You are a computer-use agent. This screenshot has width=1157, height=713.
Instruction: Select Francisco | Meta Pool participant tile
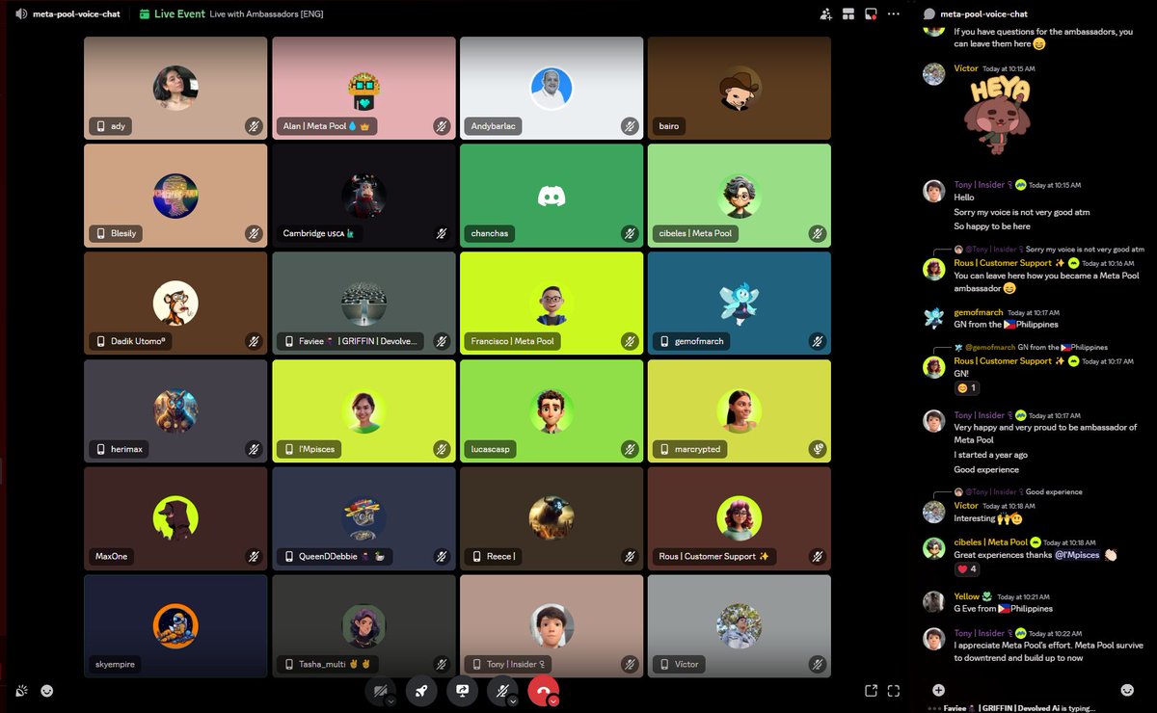click(x=552, y=303)
